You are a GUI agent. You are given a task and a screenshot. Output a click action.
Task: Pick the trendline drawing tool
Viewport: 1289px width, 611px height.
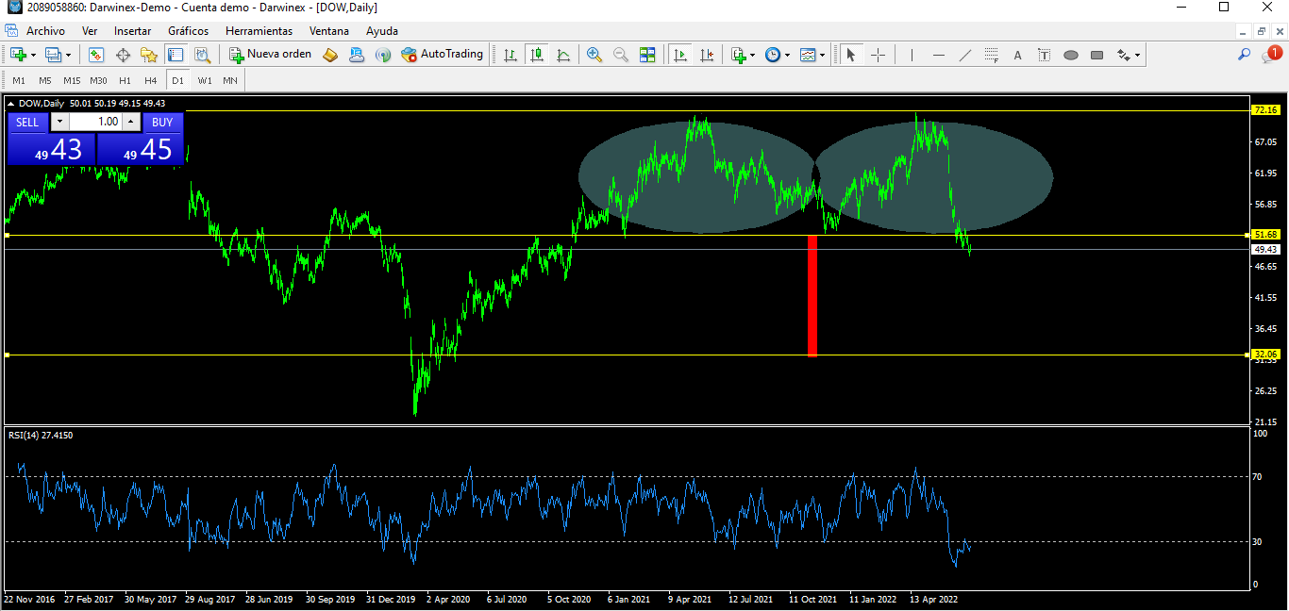click(965, 55)
